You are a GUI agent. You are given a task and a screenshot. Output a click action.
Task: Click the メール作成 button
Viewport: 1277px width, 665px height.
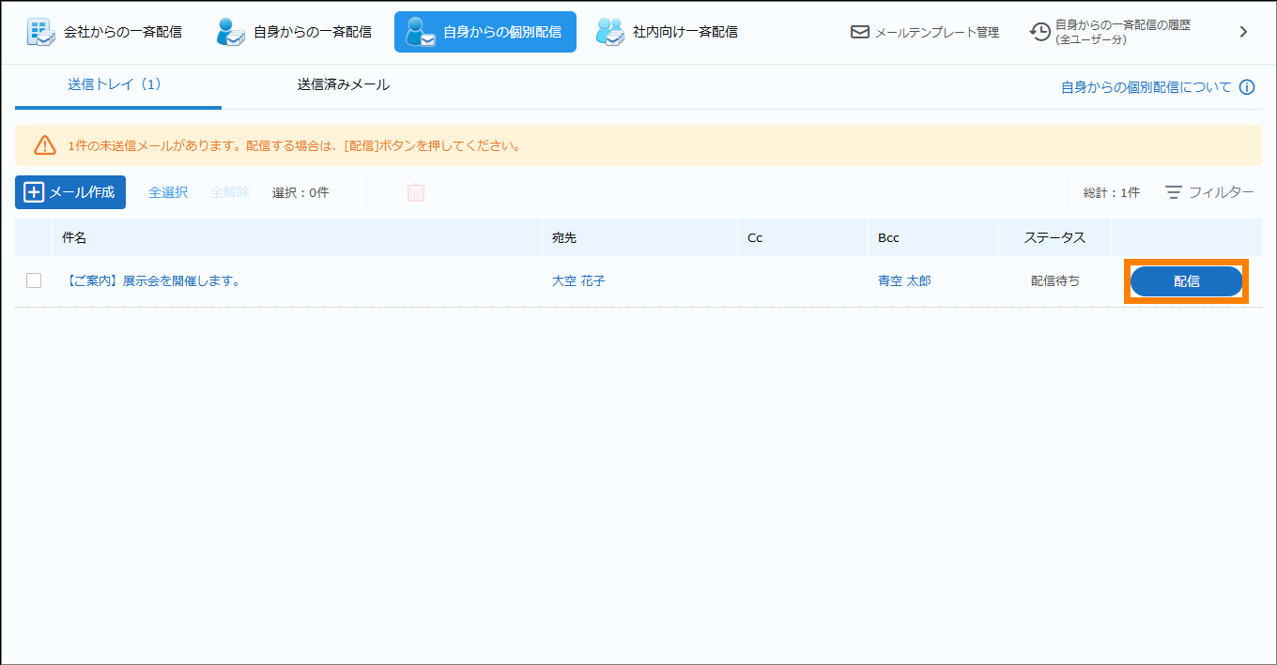[x=70, y=192]
